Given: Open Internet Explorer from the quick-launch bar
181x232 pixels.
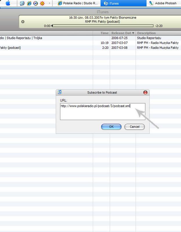Looking at the screenshot, I should click(29, 3).
